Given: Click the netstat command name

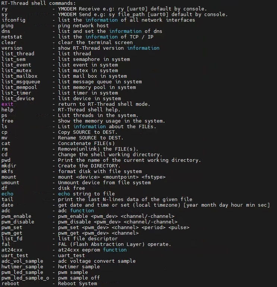Looking at the screenshot, I should pyautogui.click(x=12, y=37).
